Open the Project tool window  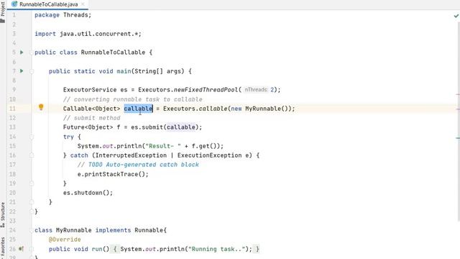[3, 12]
